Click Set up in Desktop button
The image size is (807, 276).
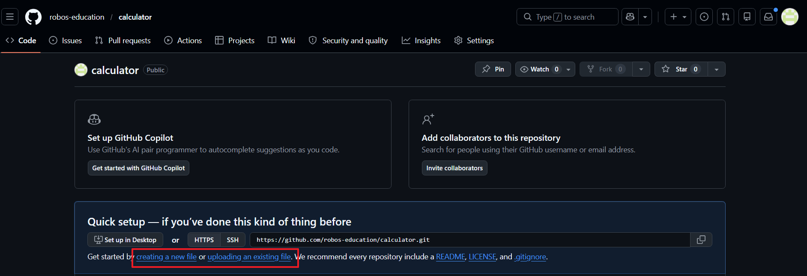pyautogui.click(x=125, y=240)
